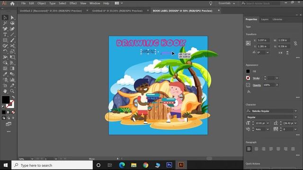
Task: Open the tracking dropdown arrow
Action: click(295, 129)
